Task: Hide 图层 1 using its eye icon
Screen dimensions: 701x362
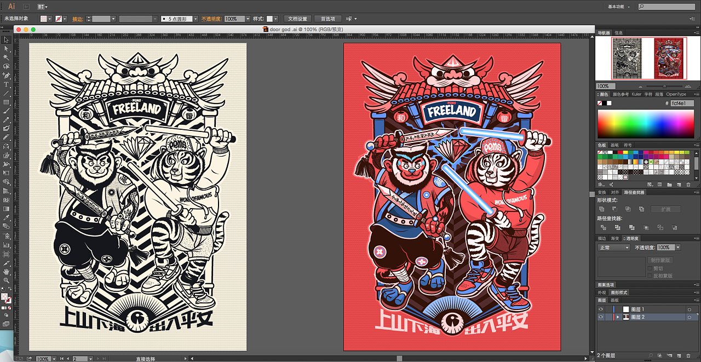Action: [x=601, y=309]
